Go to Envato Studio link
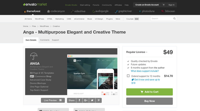The image size is (200, 111). 71,5
